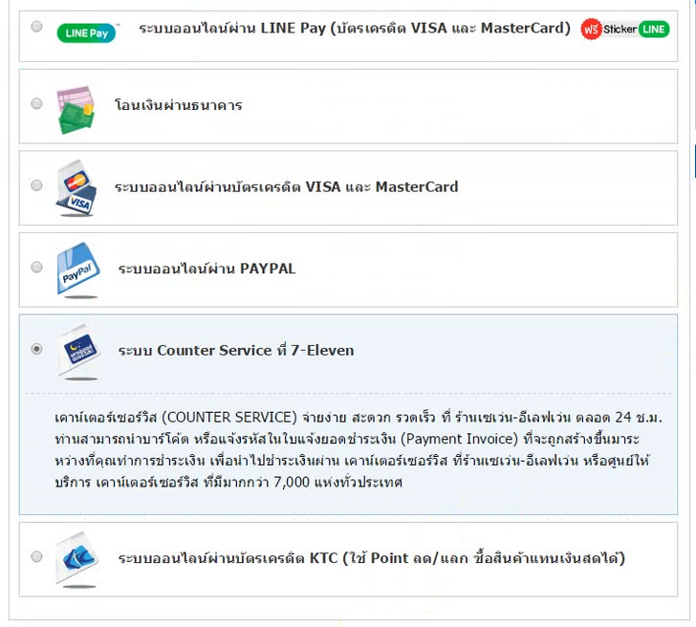Viewport: 696px width, 627px height.
Task: Select the PAYPAL payment radio button
Action: [x=37, y=267]
